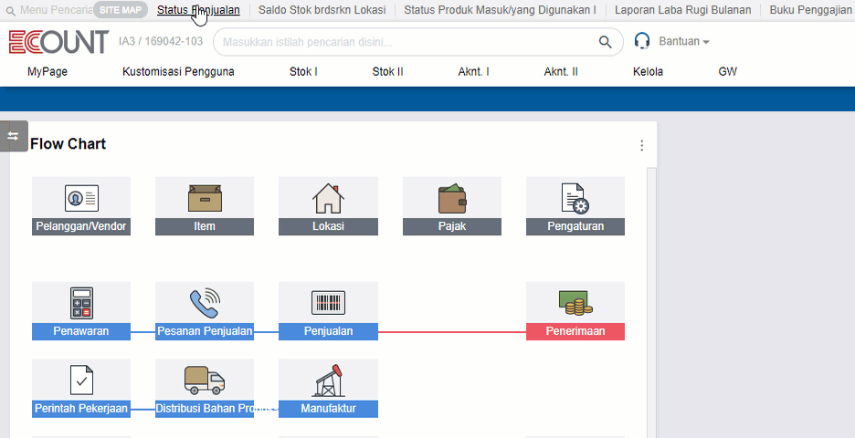The height and width of the screenshot is (438, 855).
Task: Click the Item box icon
Action: click(x=205, y=198)
